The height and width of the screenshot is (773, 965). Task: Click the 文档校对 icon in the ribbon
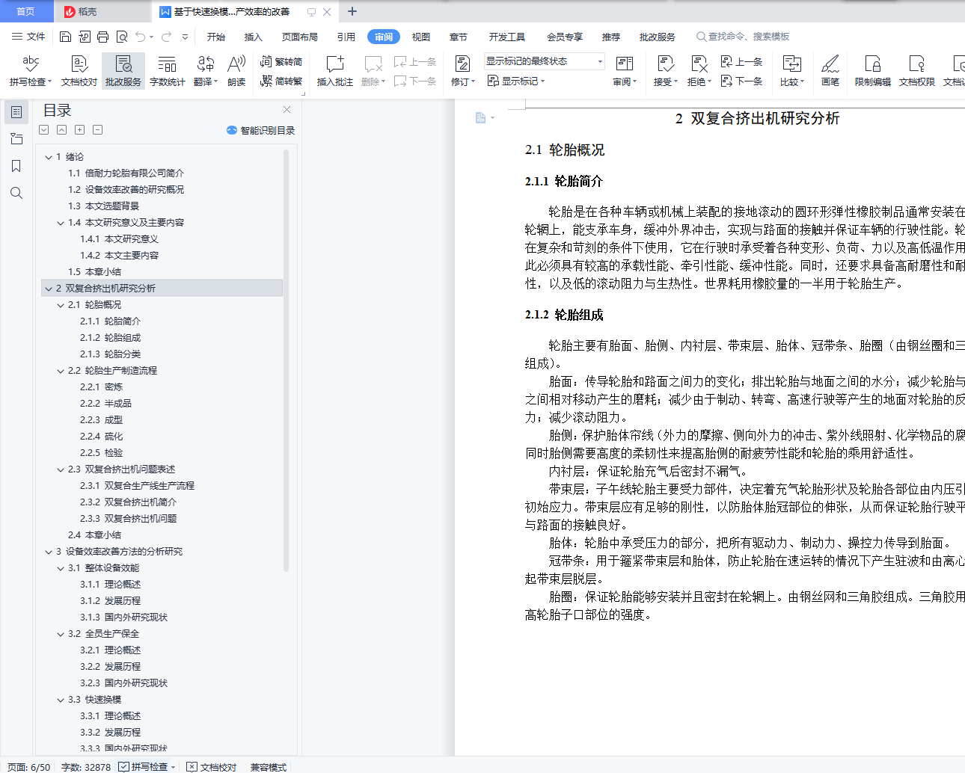79,71
